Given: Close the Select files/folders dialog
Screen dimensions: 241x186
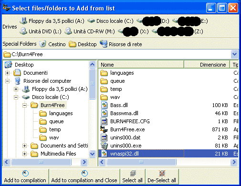Looking at the screenshot, I should pos(233,8).
